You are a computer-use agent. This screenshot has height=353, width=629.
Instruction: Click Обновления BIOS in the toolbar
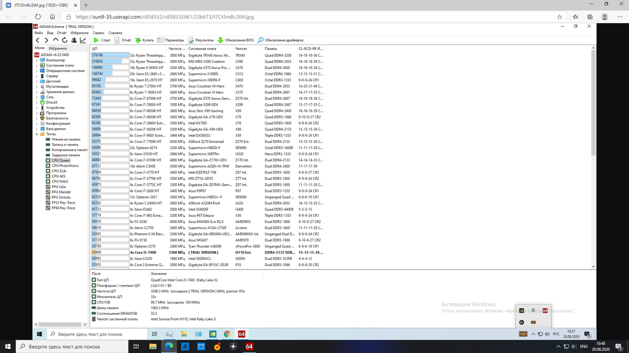pos(236,40)
